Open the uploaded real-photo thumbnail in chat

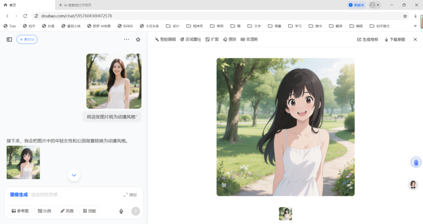point(114,81)
